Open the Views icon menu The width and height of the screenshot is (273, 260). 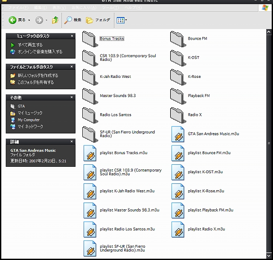point(120,20)
